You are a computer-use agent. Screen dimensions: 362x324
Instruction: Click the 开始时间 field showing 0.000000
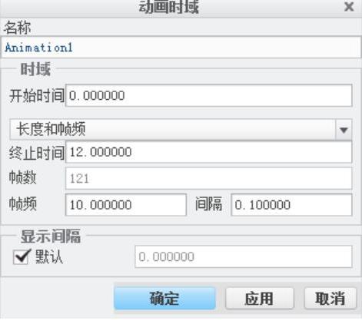pos(209,95)
